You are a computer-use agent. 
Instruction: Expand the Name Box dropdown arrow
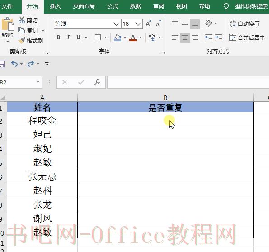[38, 82]
